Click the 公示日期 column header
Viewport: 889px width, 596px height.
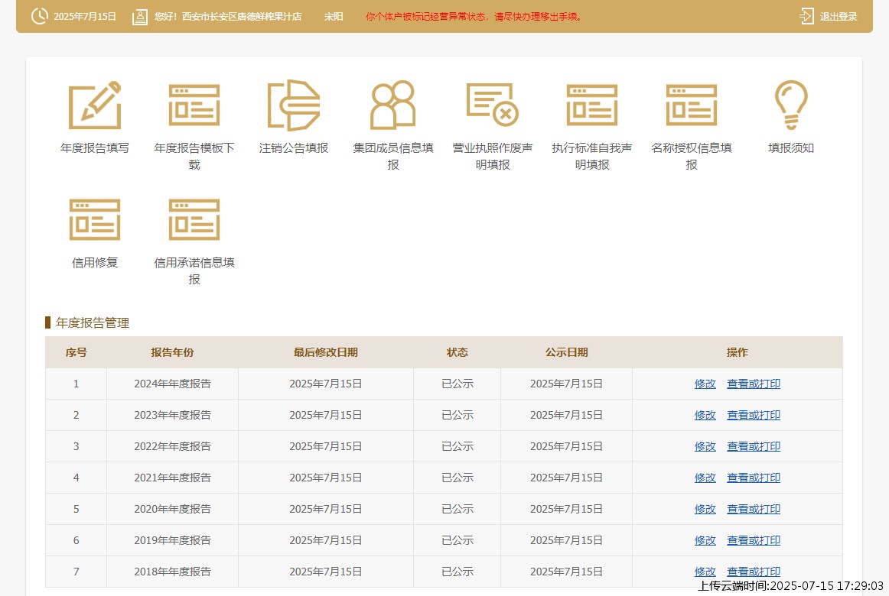tap(566, 352)
